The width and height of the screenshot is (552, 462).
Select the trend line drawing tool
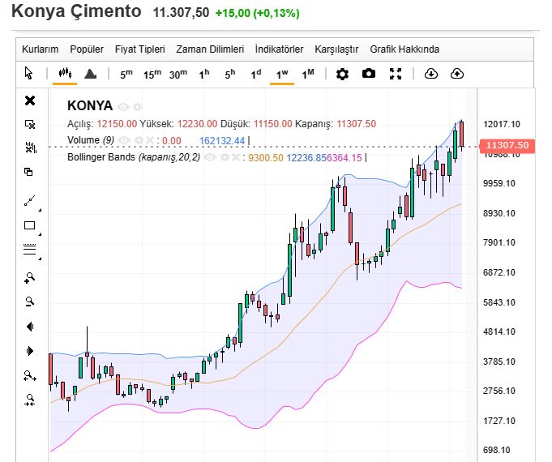click(29, 201)
